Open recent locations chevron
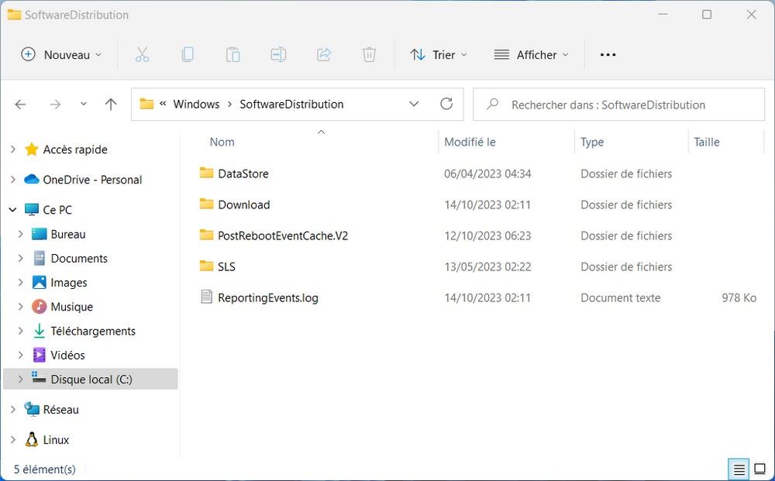Viewport: 775px width, 481px height. (x=84, y=104)
